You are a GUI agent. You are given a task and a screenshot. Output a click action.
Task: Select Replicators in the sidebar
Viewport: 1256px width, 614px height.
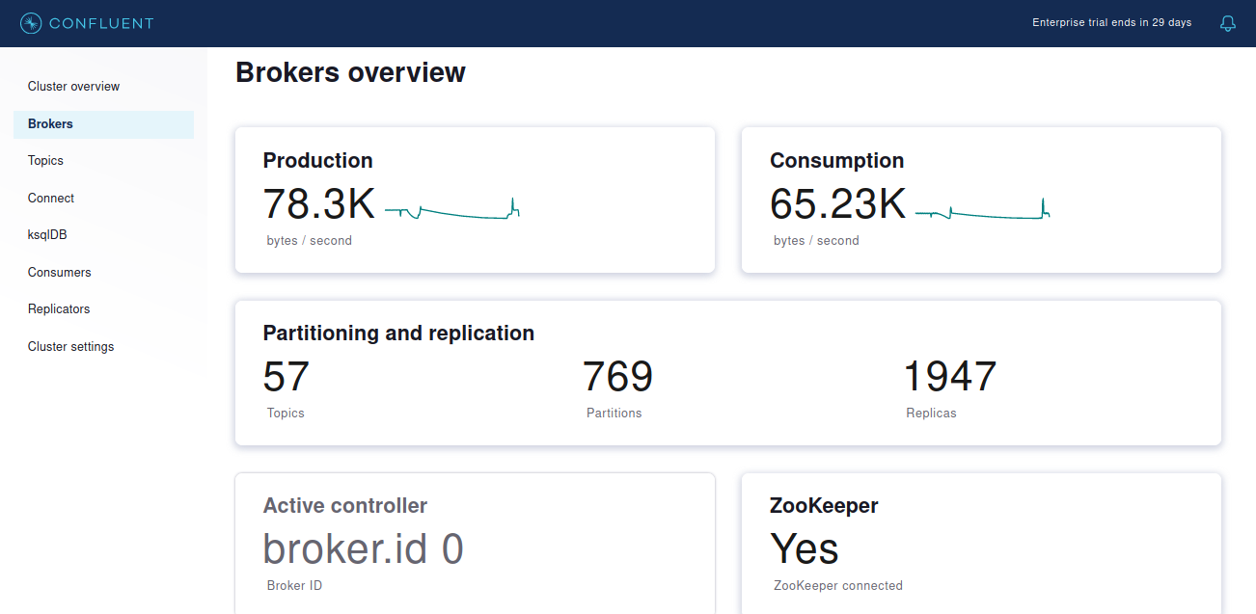59,309
